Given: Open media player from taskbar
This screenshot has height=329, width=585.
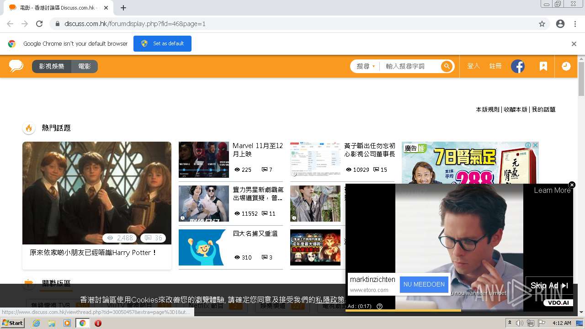Looking at the screenshot, I should pyautogui.click(x=67, y=323).
